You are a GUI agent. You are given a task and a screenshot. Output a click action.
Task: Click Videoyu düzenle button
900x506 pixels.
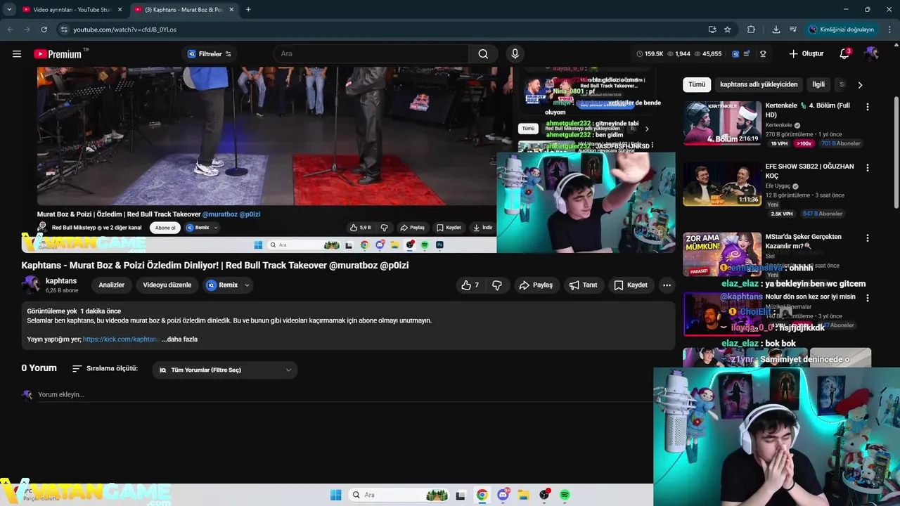167,285
